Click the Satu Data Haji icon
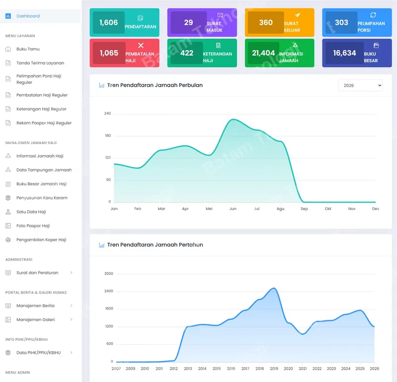 point(8,212)
